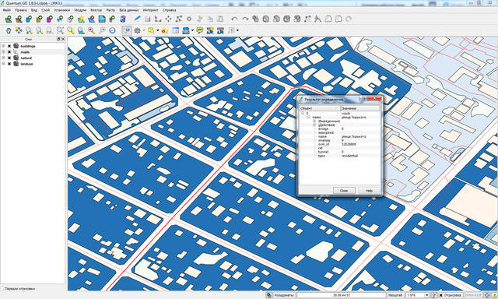This screenshot has height=299, width=498.
Task: Open the База данных menu
Action: click(128, 10)
